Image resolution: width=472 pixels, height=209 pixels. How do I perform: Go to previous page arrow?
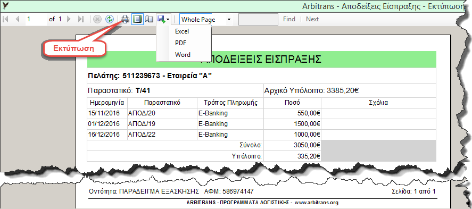point(17,19)
